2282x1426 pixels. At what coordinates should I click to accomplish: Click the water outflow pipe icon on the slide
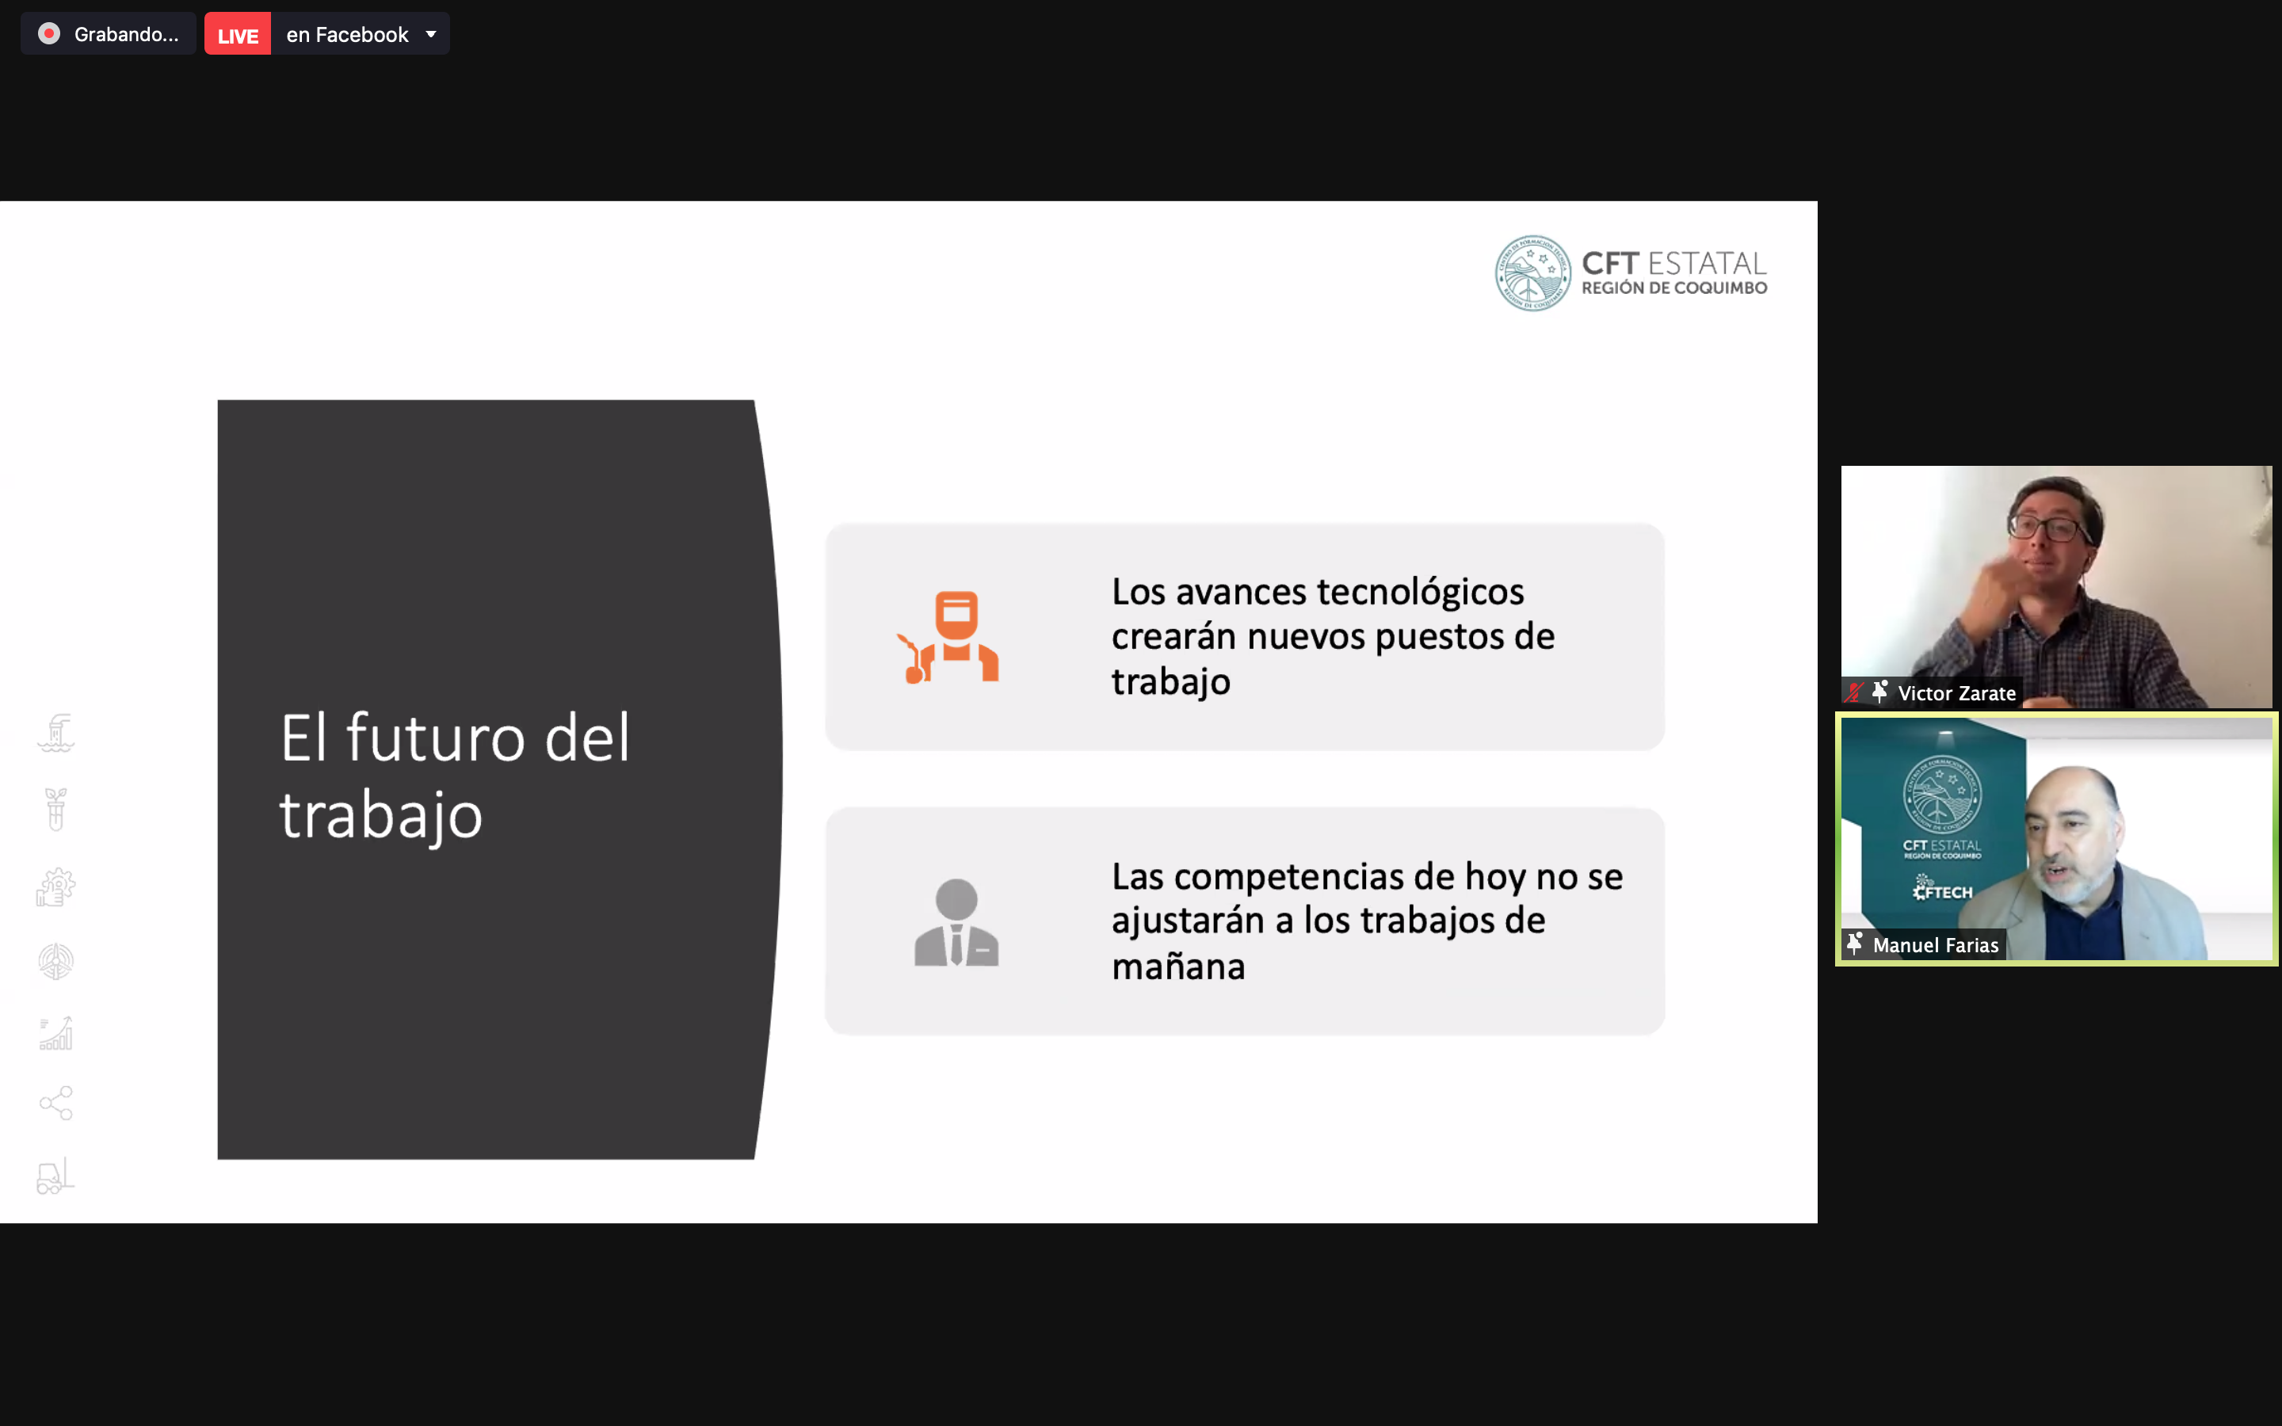[x=55, y=734]
